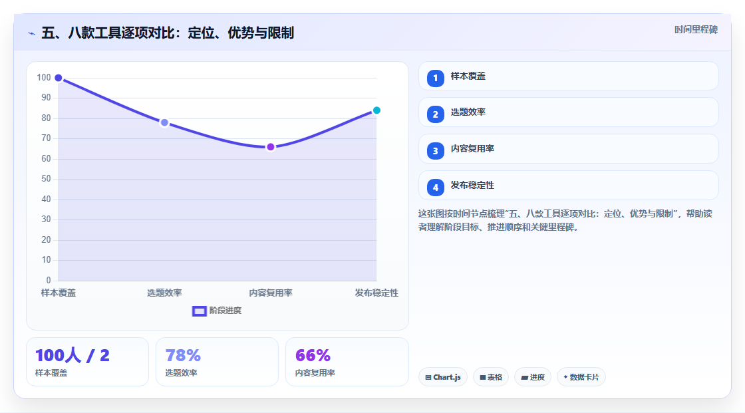Click the lightning icon beside the title
The height and width of the screenshot is (413, 745).
click(31, 33)
